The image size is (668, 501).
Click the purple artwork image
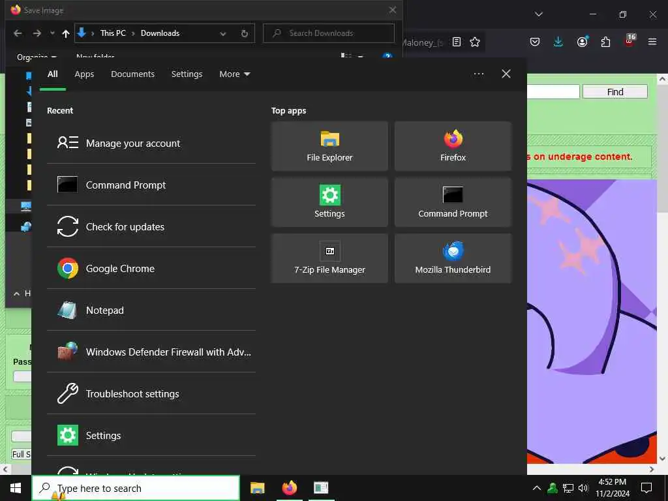pyautogui.click(x=592, y=322)
